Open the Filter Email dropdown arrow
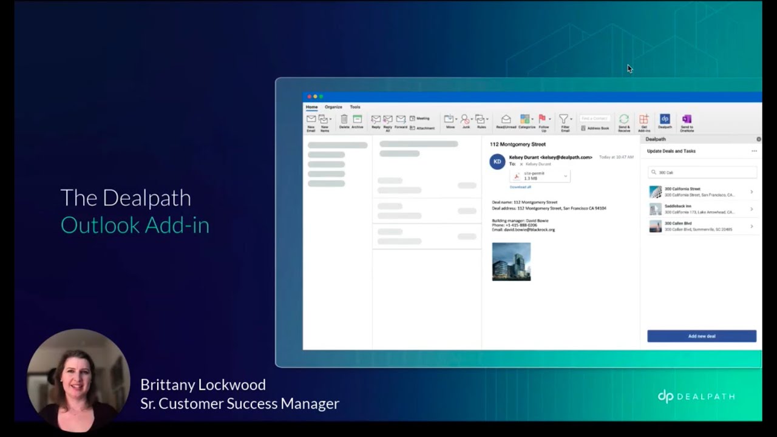 point(570,119)
